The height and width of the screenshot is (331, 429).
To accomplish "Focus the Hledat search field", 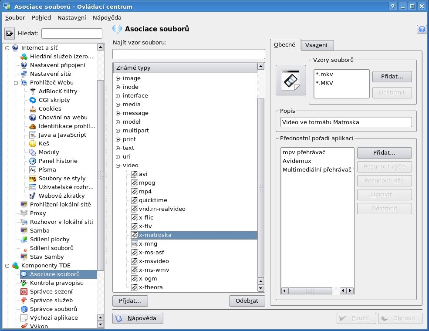I will (72, 34).
